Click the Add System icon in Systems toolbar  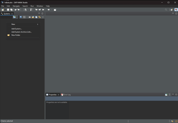tap(15, 17)
